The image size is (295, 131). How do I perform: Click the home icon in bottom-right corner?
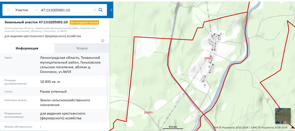tap(292, 127)
